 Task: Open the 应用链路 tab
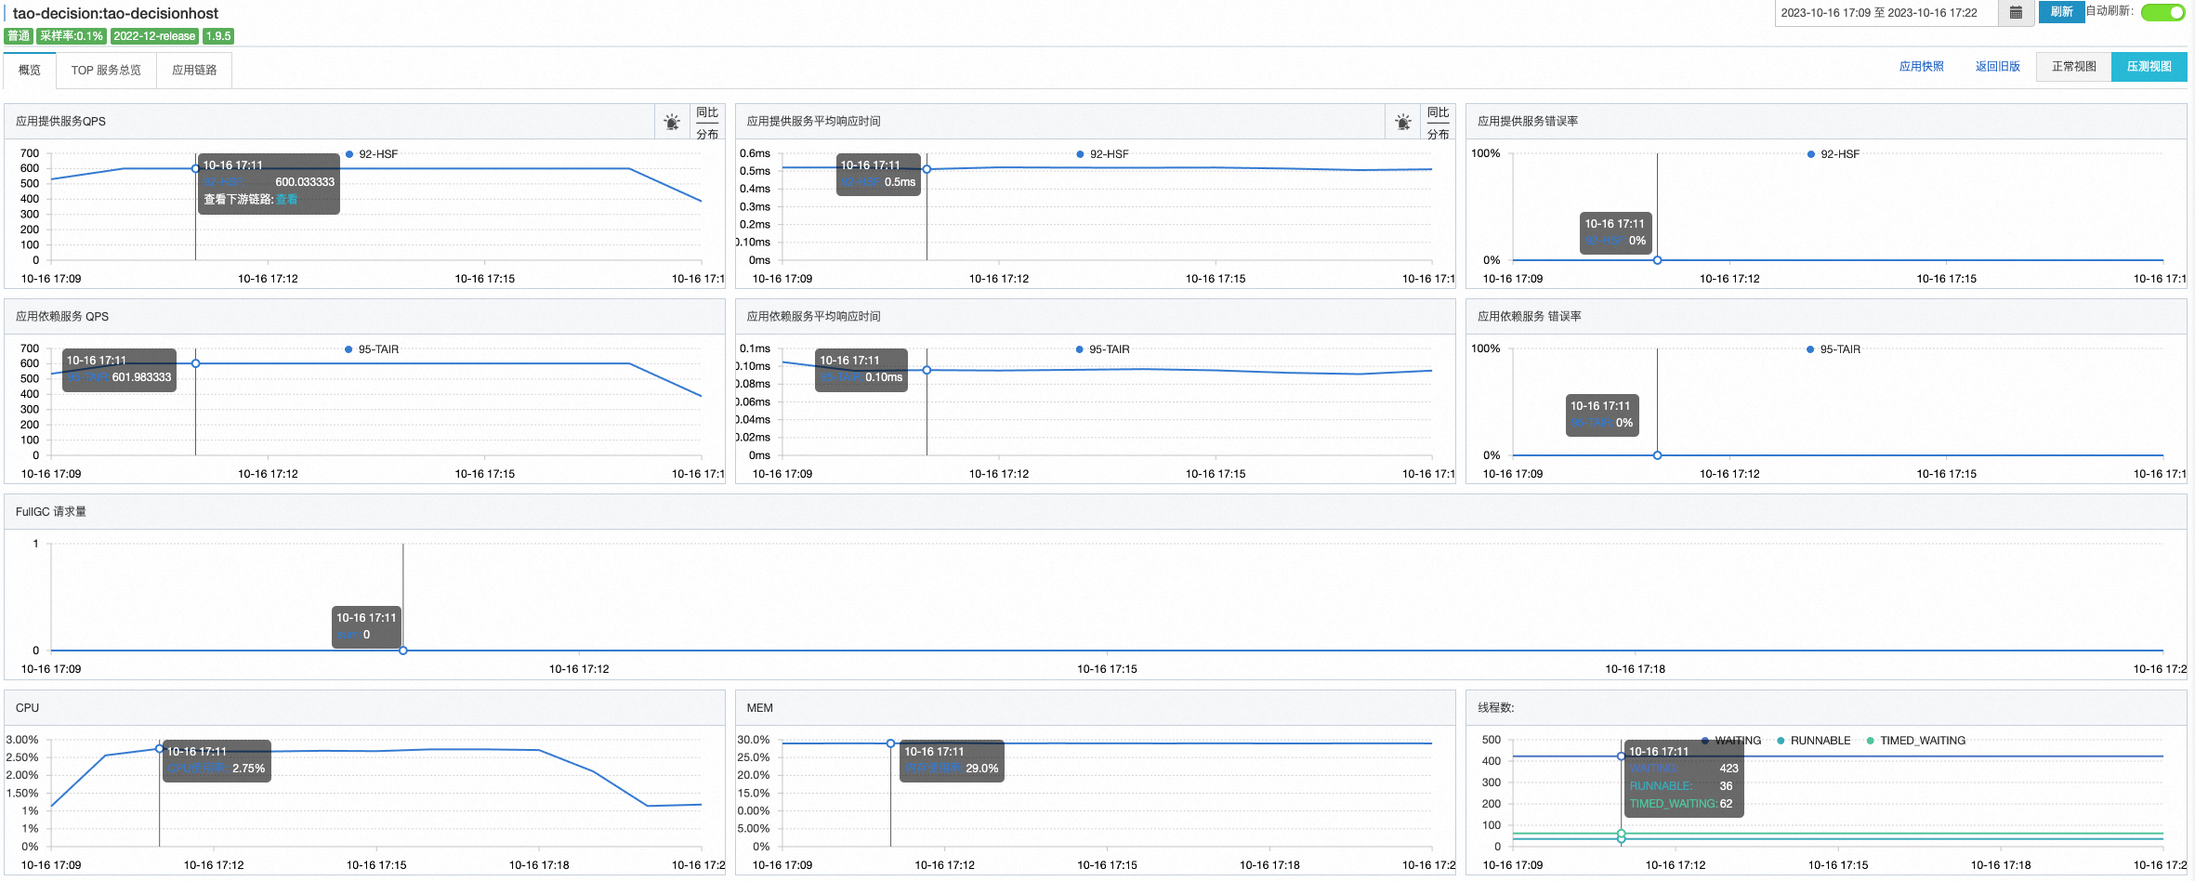[x=194, y=71]
